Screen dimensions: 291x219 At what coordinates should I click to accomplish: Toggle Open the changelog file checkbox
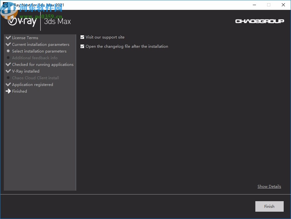(82, 46)
